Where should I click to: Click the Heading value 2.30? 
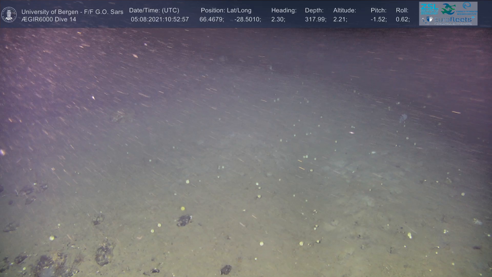tap(278, 19)
